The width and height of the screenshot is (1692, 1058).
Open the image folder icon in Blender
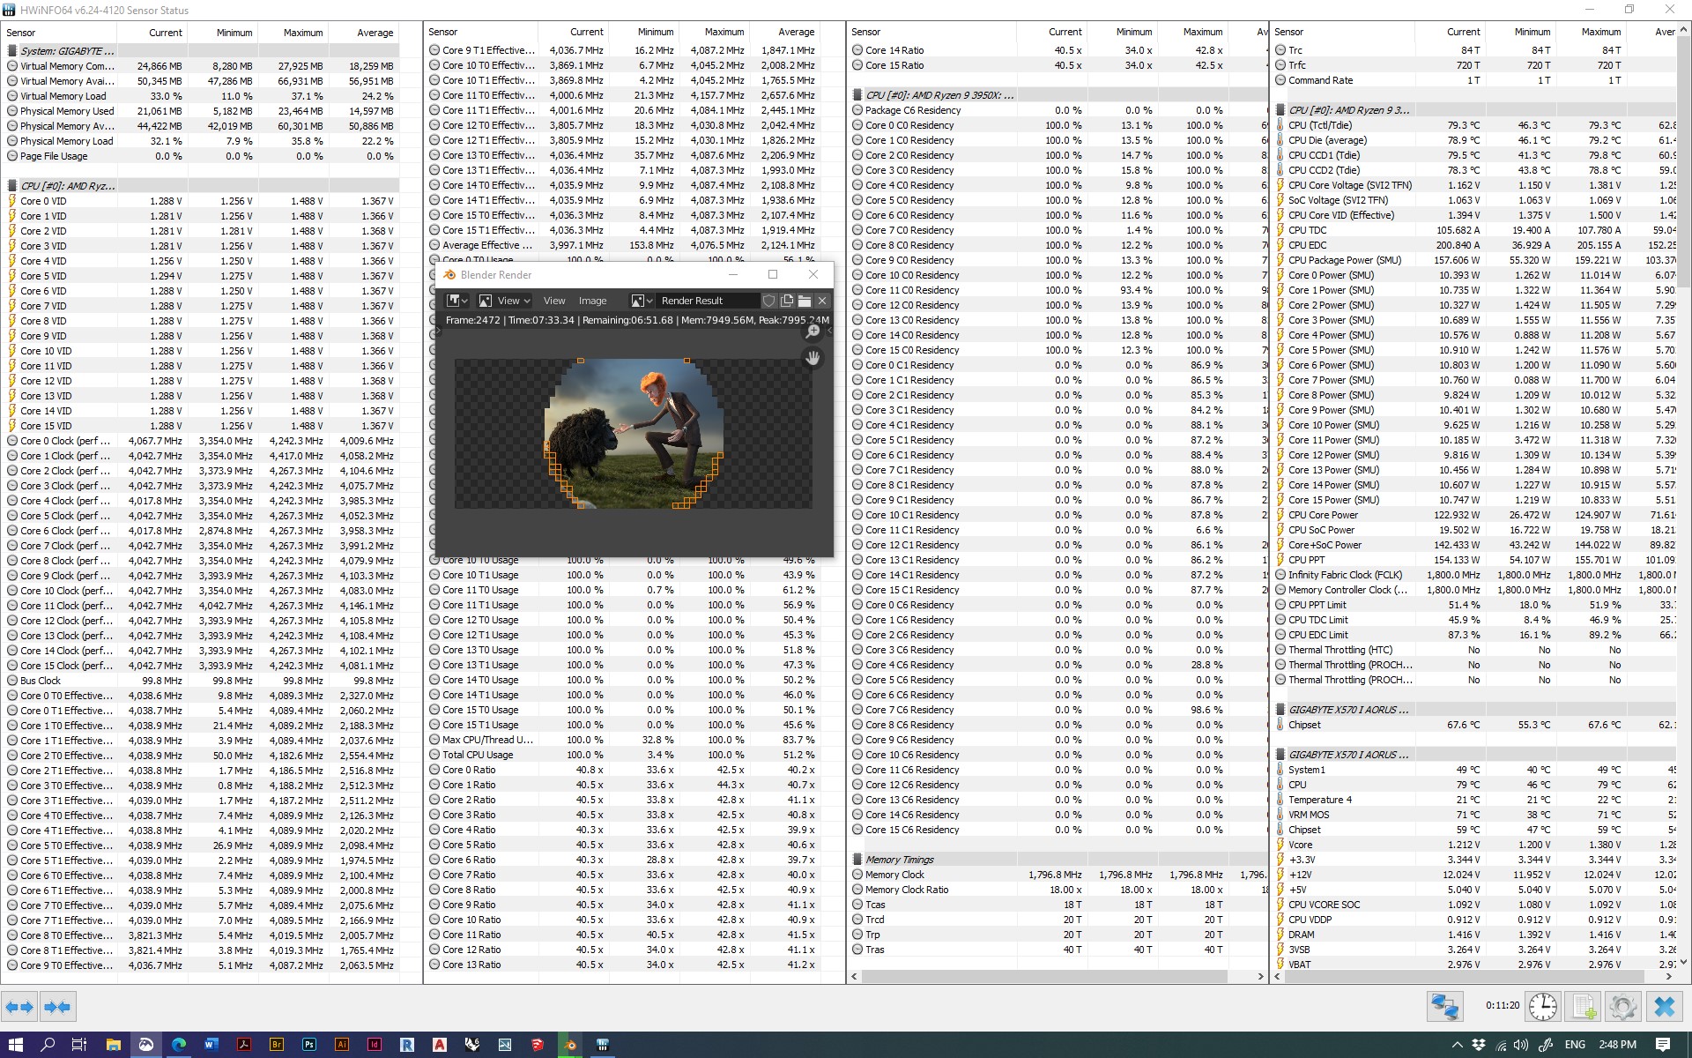coord(805,301)
